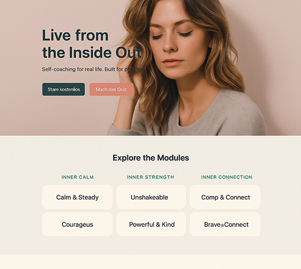Image resolution: width=301 pixels, height=269 pixels.
Task: Click the INNER CALM category heading
Action: (x=77, y=177)
